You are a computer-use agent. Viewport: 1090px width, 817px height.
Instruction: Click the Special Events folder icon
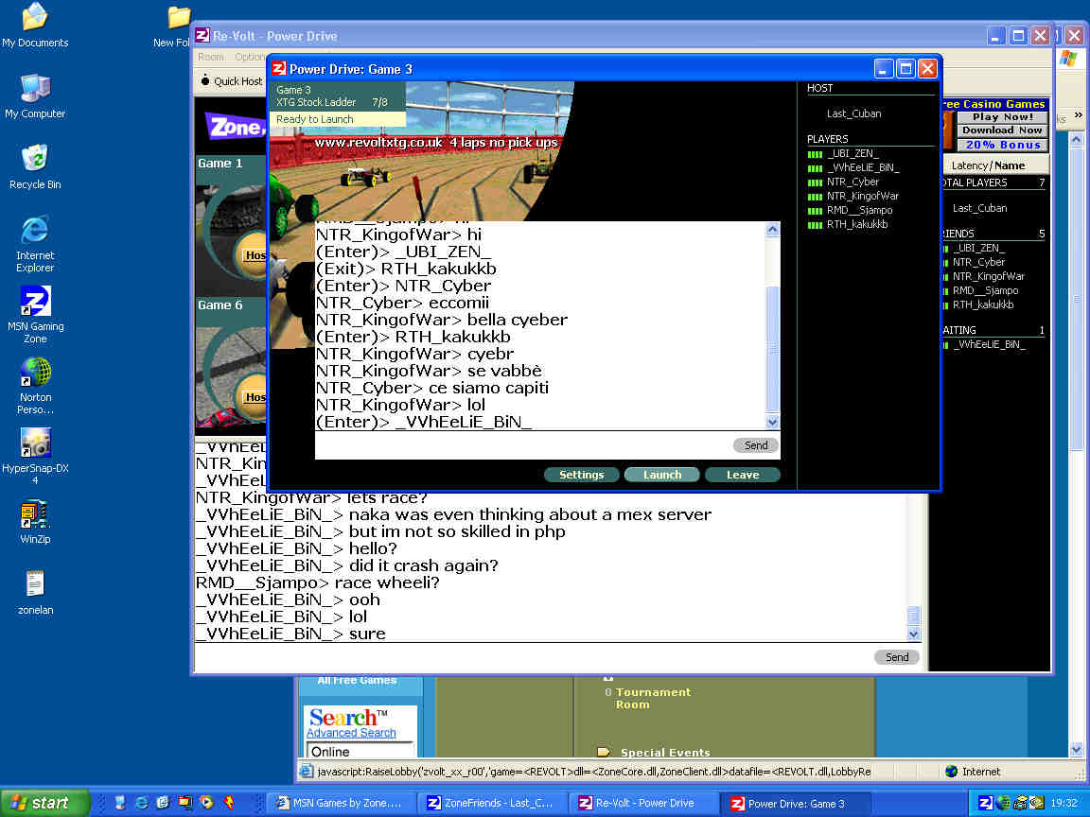pyautogui.click(x=604, y=752)
